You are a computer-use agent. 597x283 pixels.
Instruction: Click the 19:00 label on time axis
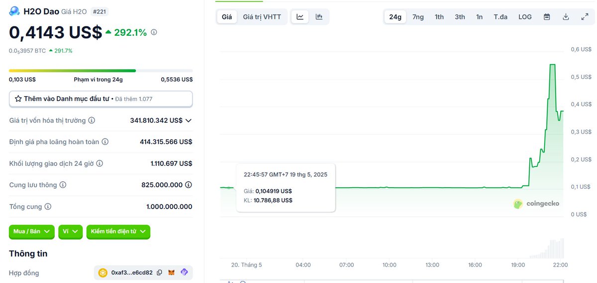518,265
